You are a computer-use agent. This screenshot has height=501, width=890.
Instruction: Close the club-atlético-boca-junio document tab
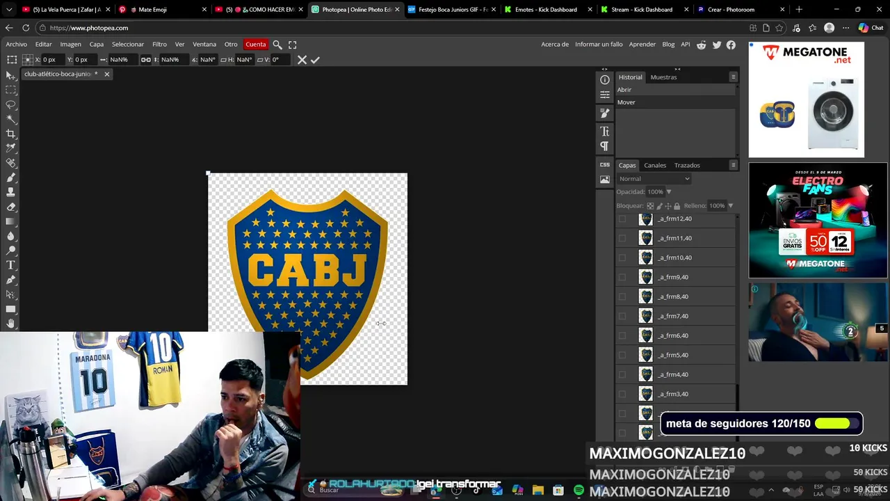106,74
